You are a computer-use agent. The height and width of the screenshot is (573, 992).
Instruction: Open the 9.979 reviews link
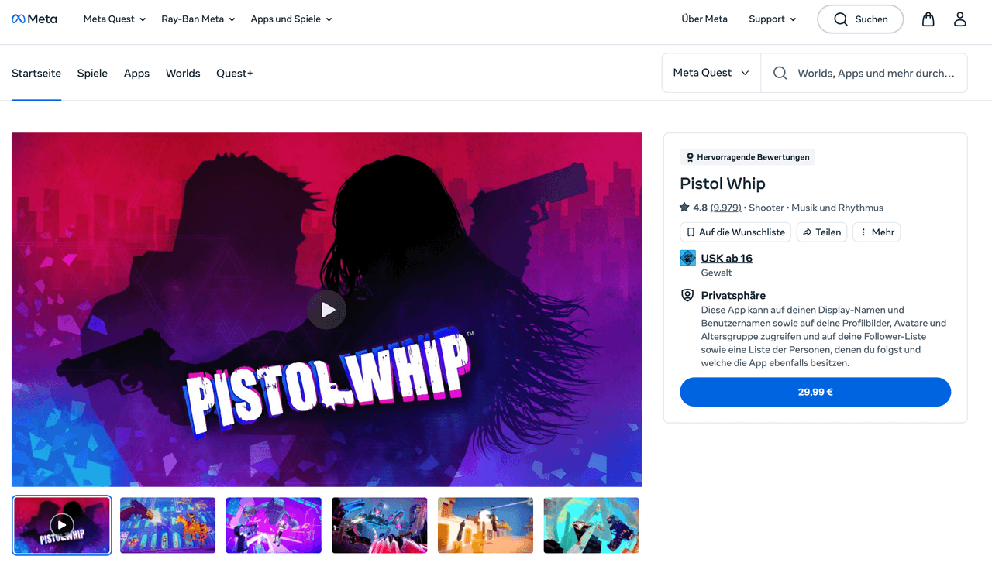[x=725, y=208]
